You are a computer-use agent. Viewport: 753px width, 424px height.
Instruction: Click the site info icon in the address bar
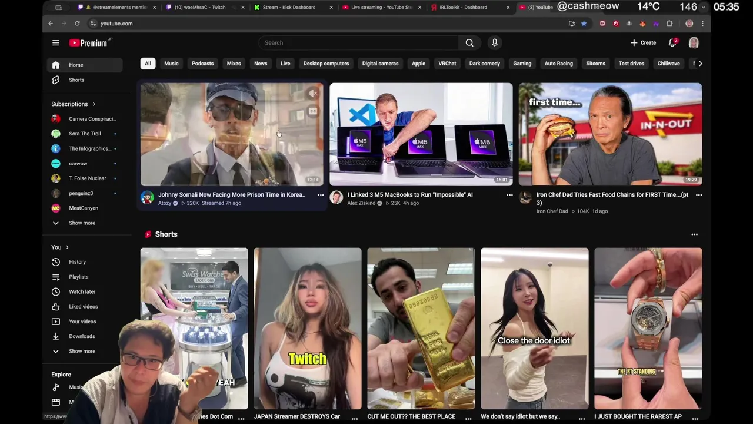coord(93,24)
